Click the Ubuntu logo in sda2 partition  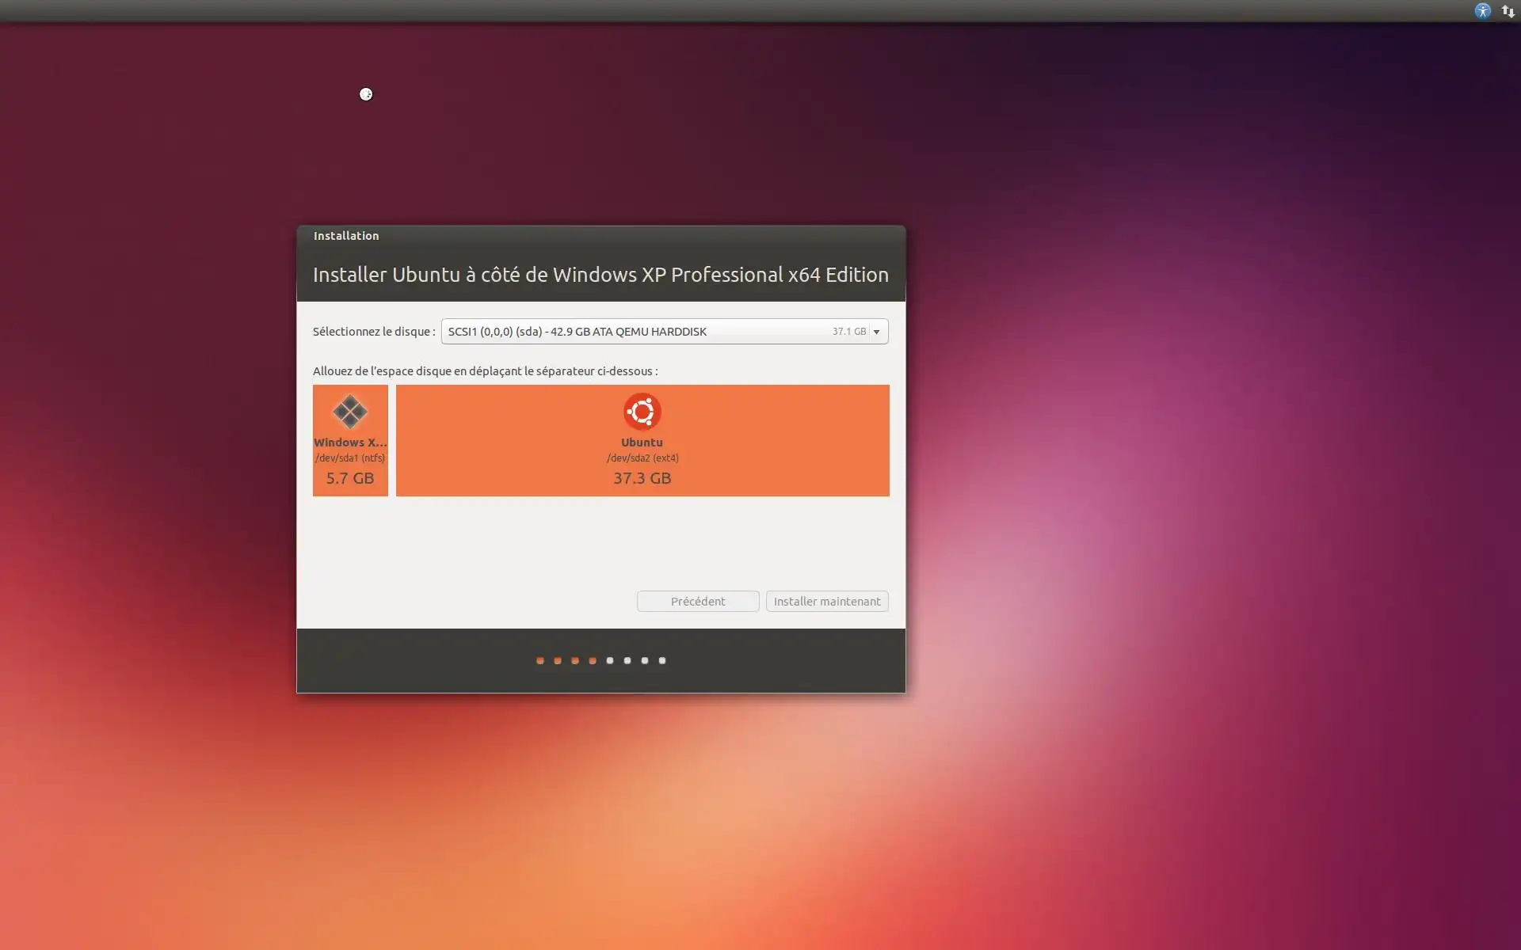[642, 412]
